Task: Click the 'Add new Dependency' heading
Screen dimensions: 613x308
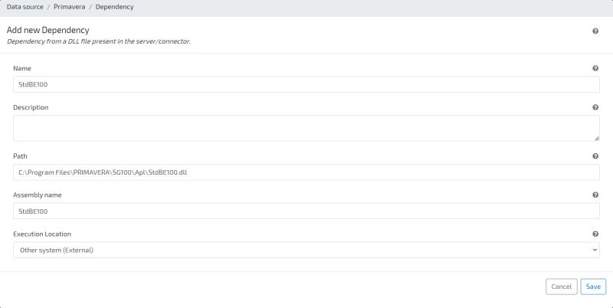Action: [x=48, y=30]
